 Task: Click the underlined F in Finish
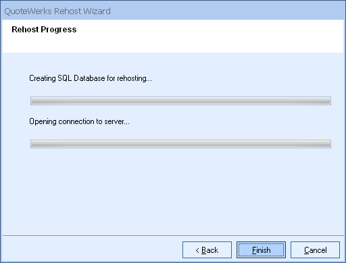(x=253, y=250)
